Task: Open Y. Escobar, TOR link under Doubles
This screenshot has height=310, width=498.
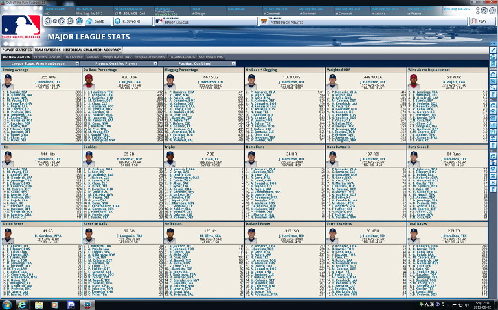Action: (129, 159)
